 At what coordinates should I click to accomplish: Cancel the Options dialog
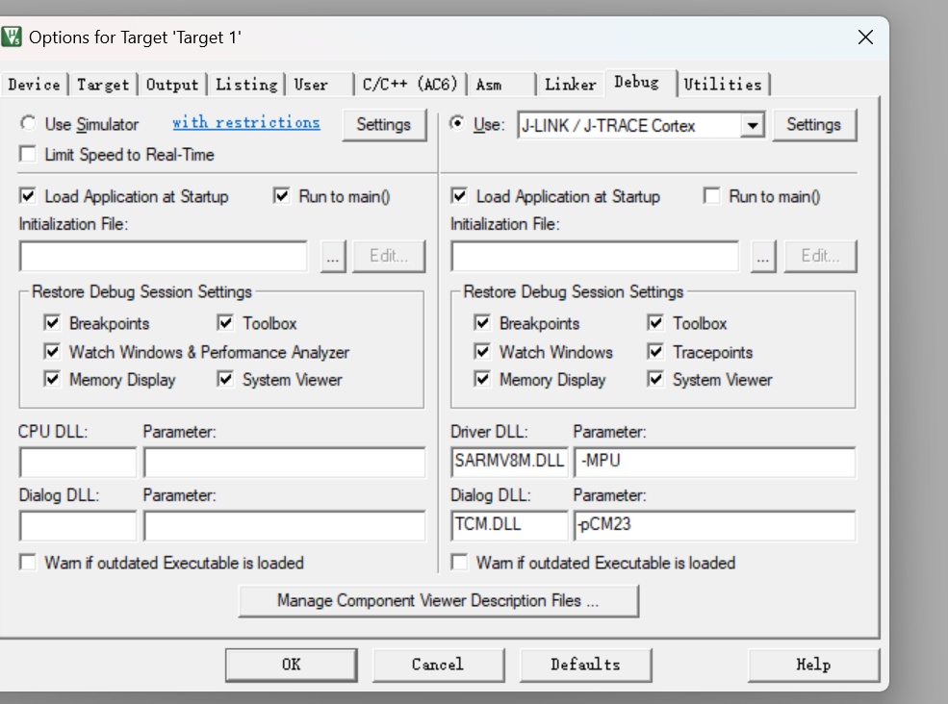tap(438, 665)
